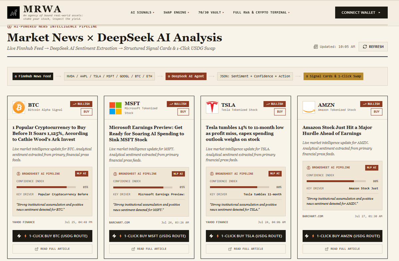The width and height of the screenshot is (399, 261).
Task: Open Read Full Article for BTC
Action: [x=53, y=249]
